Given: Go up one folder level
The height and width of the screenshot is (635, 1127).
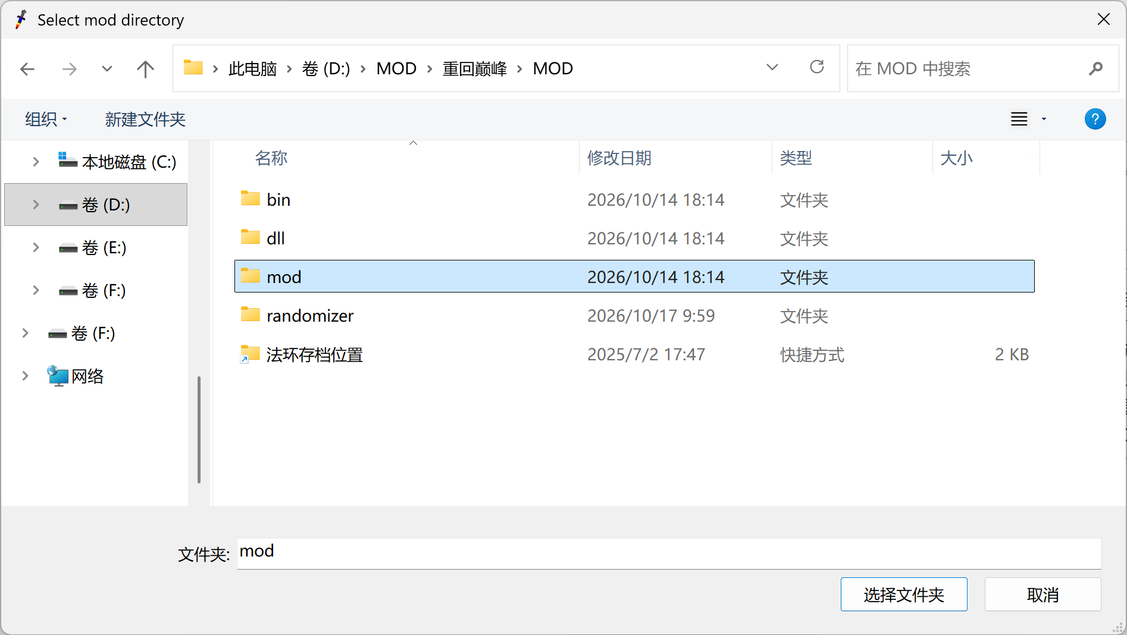Looking at the screenshot, I should coord(145,69).
